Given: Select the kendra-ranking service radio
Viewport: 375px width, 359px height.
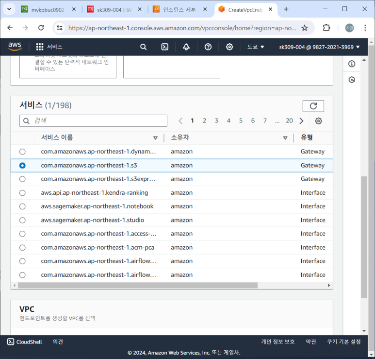Looking at the screenshot, I should tap(22, 193).
